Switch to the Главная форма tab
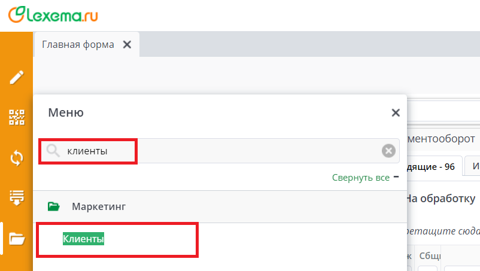The height and width of the screenshot is (271, 480). tap(78, 44)
